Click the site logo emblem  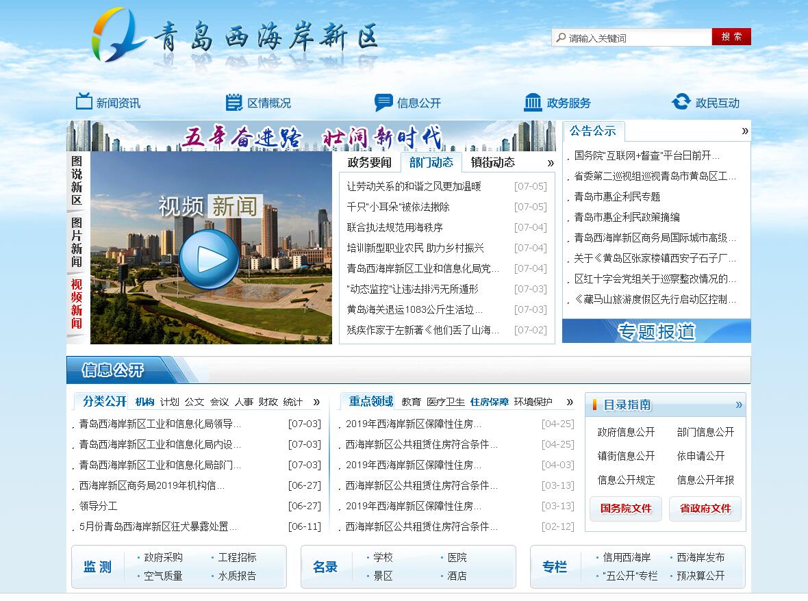pos(118,34)
